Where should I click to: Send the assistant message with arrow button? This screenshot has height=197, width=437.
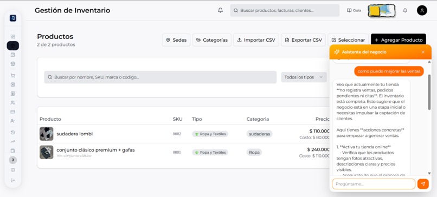click(423, 184)
